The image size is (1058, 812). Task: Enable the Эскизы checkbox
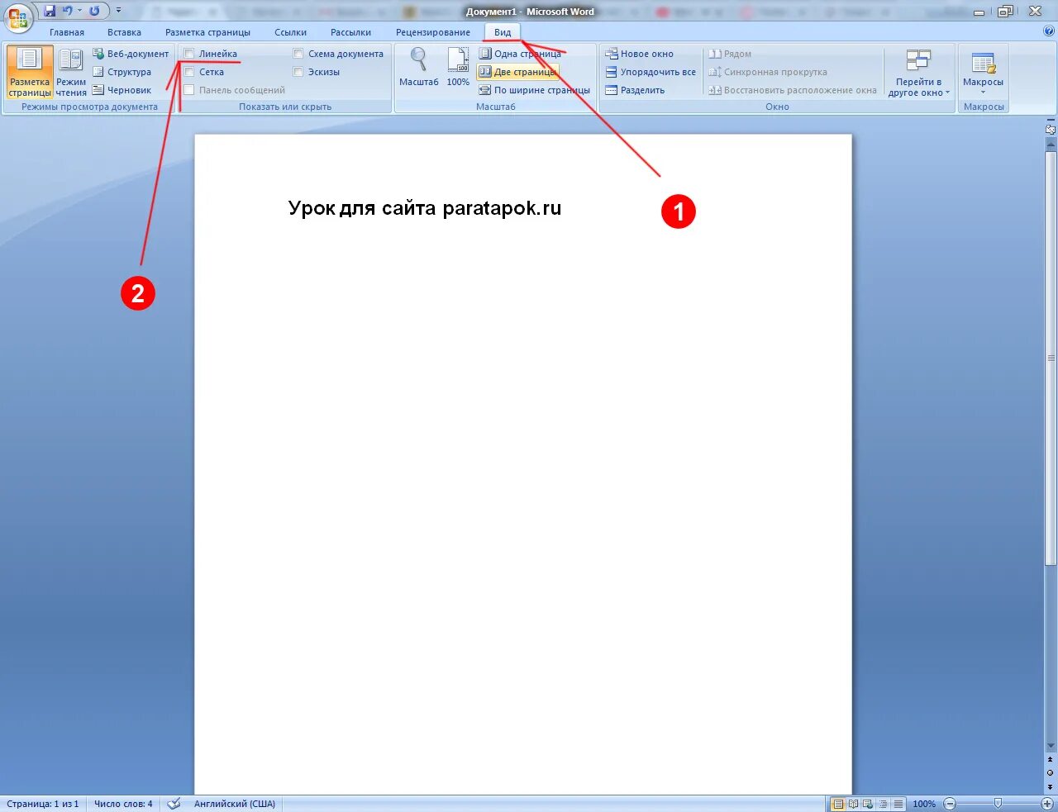298,72
